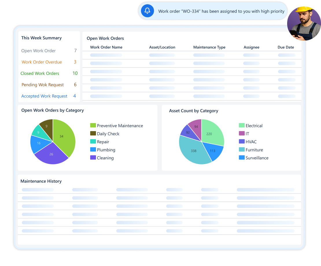This screenshot has height=266, width=321.
Task: Click the Maintenance Type column header
Action: (x=209, y=47)
